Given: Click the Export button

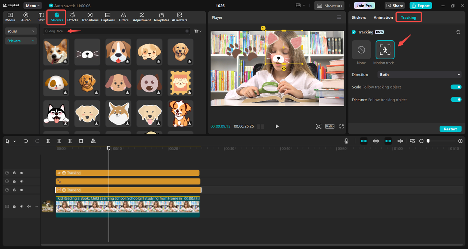Looking at the screenshot, I should pyautogui.click(x=420, y=6).
